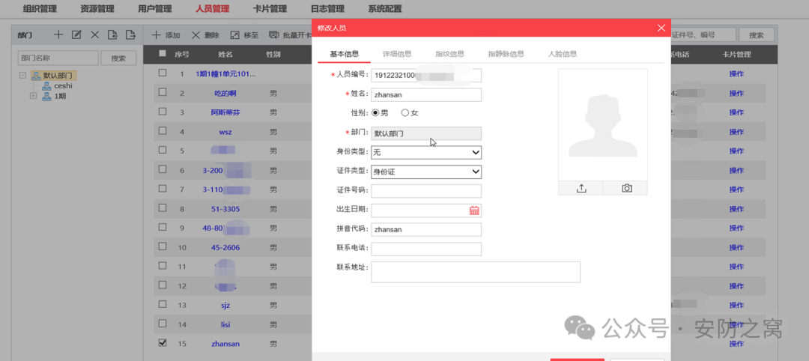Open the 证件类型 dropdown
Viewport: 809px width, 361px height.
pyautogui.click(x=426, y=172)
